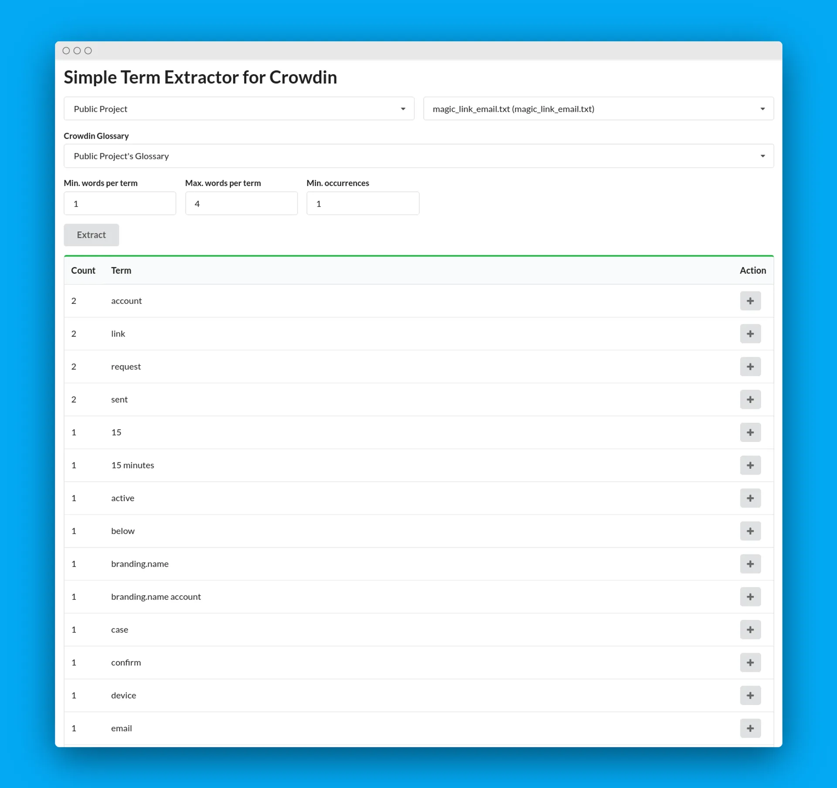Select the Min. occurrences input box

pyautogui.click(x=362, y=204)
